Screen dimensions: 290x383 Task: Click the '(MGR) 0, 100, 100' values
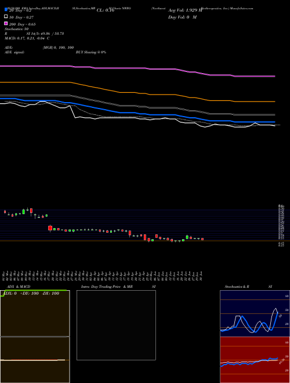(58, 48)
